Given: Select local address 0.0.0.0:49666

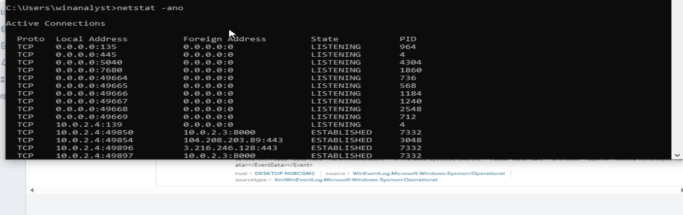Looking at the screenshot, I should (x=92, y=93).
